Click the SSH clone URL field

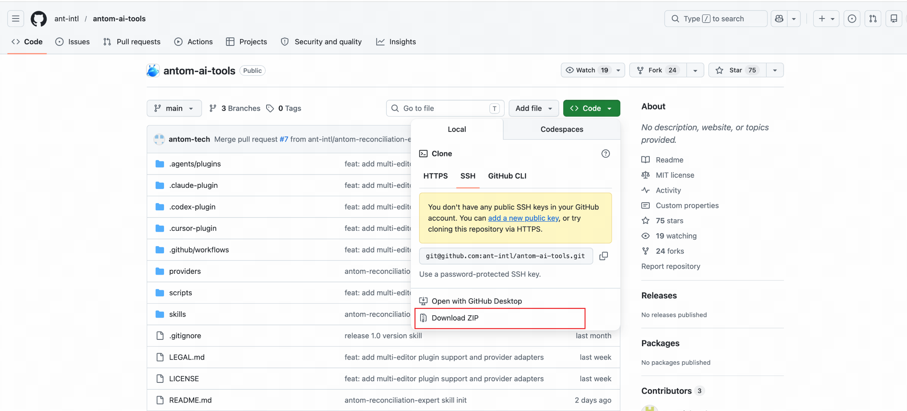pyautogui.click(x=506, y=256)
